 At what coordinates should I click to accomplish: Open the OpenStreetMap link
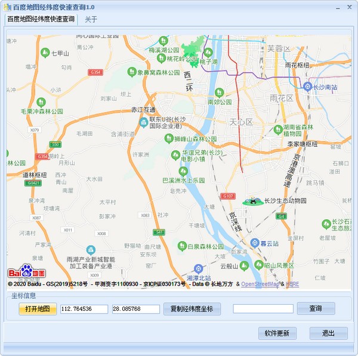point(260,284)
